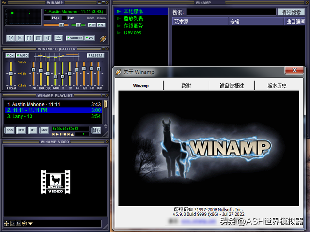Click the Eject open file button
The width and height of the screenshot is (310, 232).
[x=59, y=38]
